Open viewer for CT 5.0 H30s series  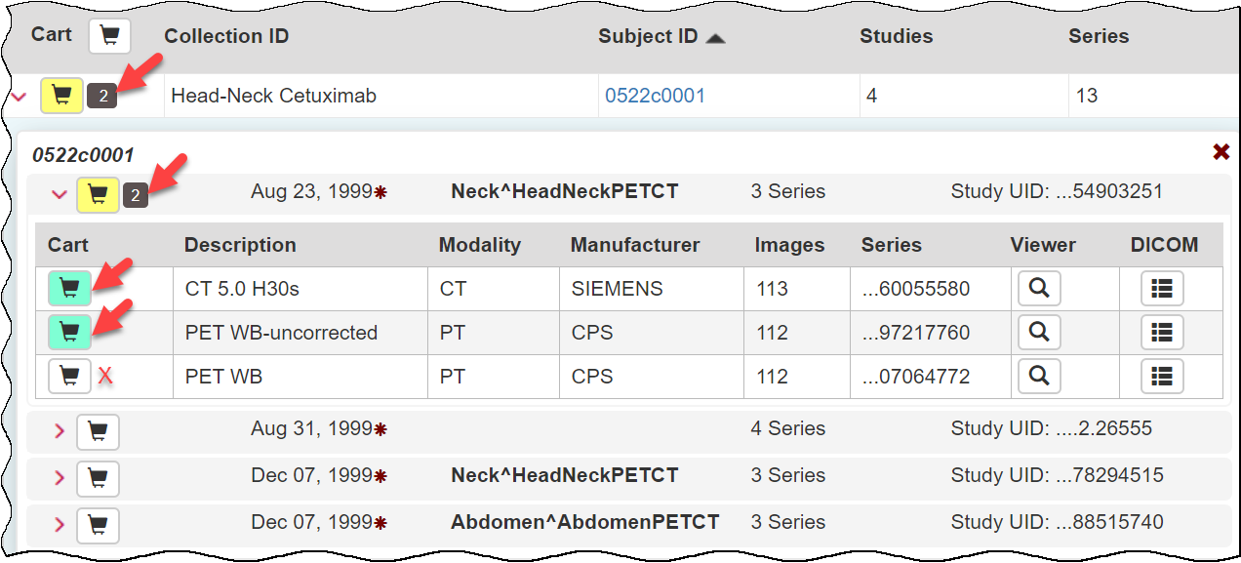pyautogui.click(x=1039, y=289)
